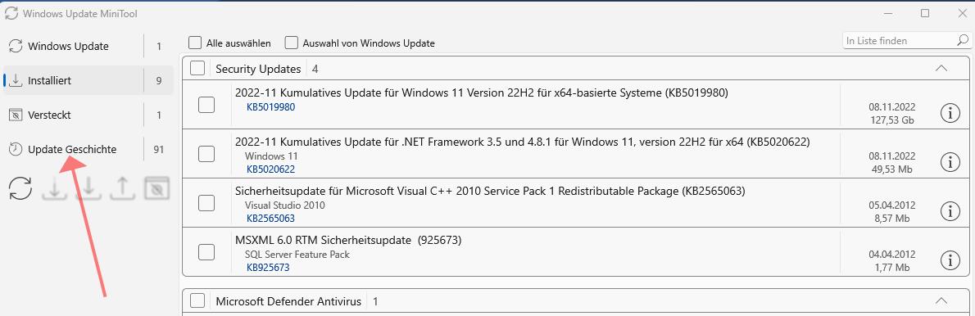The width and height of the screenshot is (975, 316).
Task: Collapse the Security Updates group
Action: coord(941,68)
